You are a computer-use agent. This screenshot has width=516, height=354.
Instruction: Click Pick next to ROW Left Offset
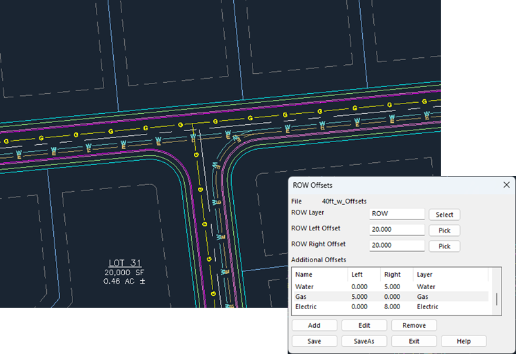(444, 230)
